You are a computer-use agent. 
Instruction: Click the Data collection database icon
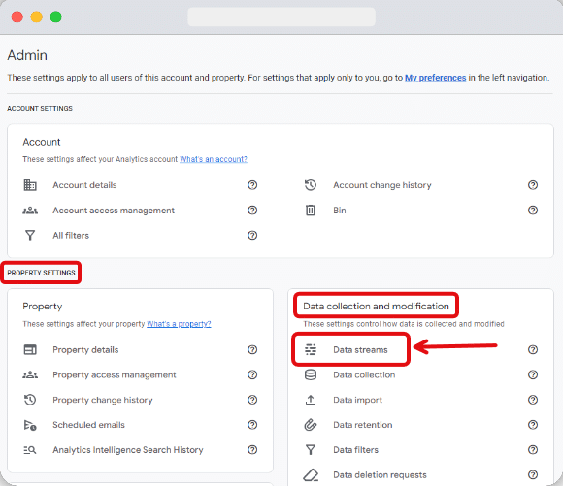pyautogui.click(x=311, y=374)
